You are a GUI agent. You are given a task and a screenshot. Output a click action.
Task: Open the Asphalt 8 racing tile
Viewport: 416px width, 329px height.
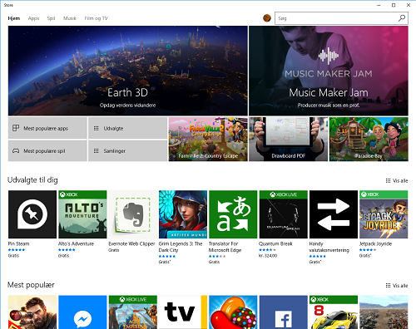(x=334, y=312)
